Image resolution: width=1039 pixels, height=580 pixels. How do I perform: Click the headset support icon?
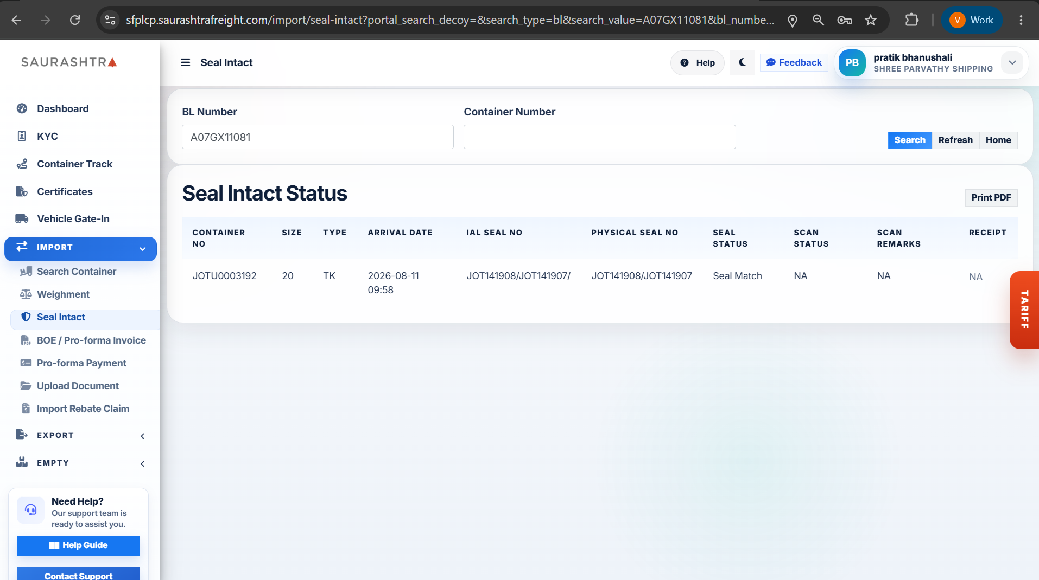(31, 510)
